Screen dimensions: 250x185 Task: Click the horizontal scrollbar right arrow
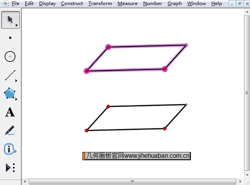coord(240,181)
